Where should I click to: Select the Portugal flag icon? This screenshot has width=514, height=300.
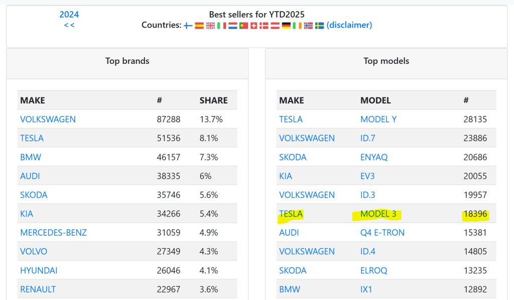[x=243, y=25]
